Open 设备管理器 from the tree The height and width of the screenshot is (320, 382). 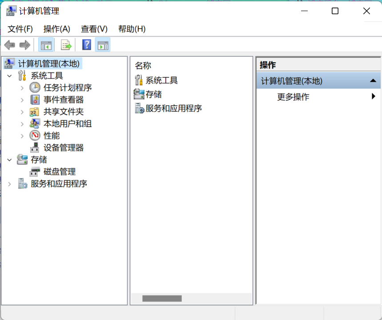[x=64, y=148]
